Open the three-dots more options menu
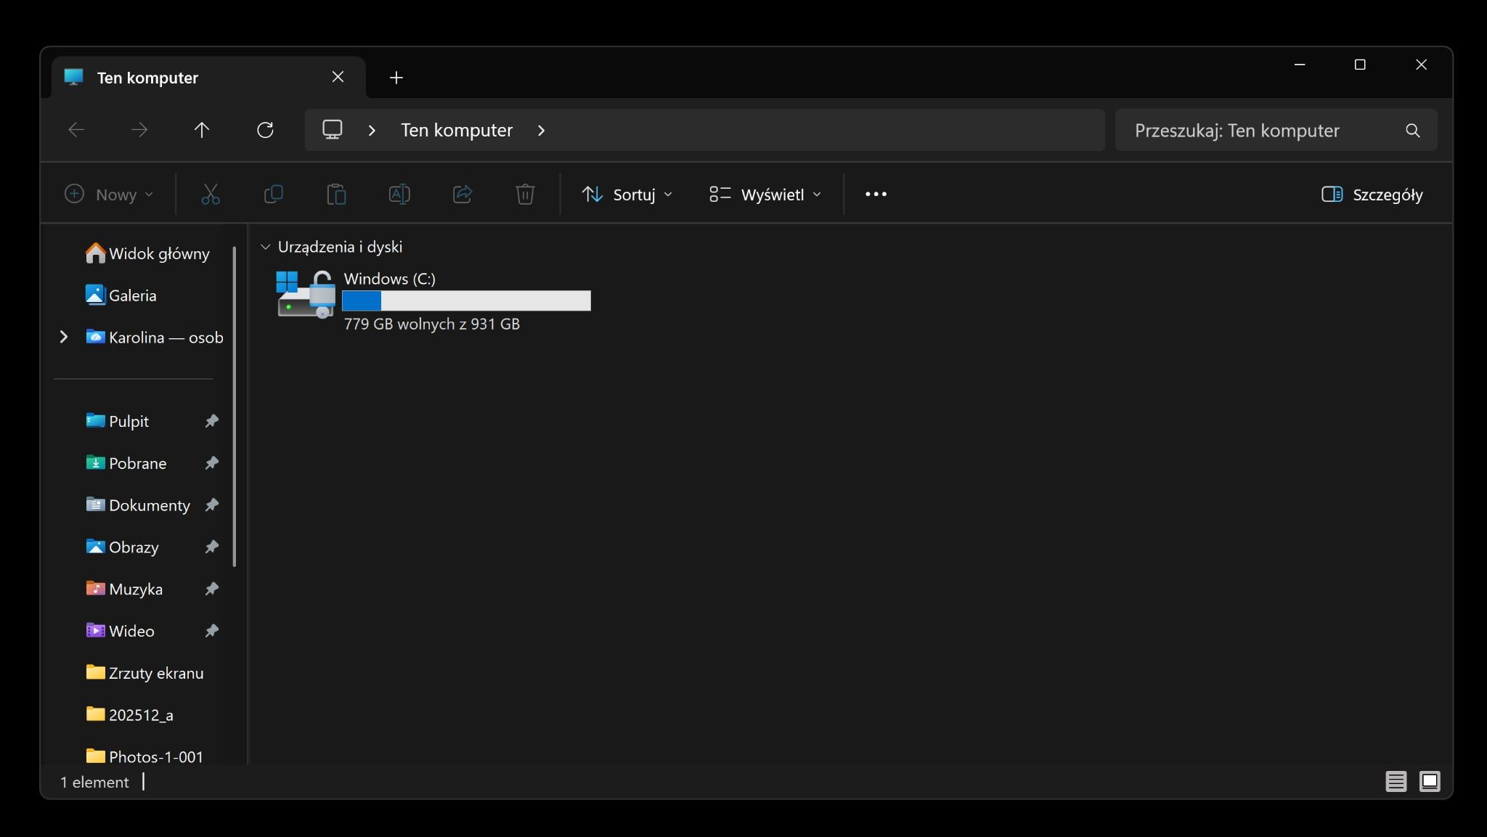 [876, 194]
